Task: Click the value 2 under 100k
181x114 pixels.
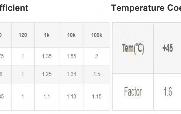Action: 96,56
